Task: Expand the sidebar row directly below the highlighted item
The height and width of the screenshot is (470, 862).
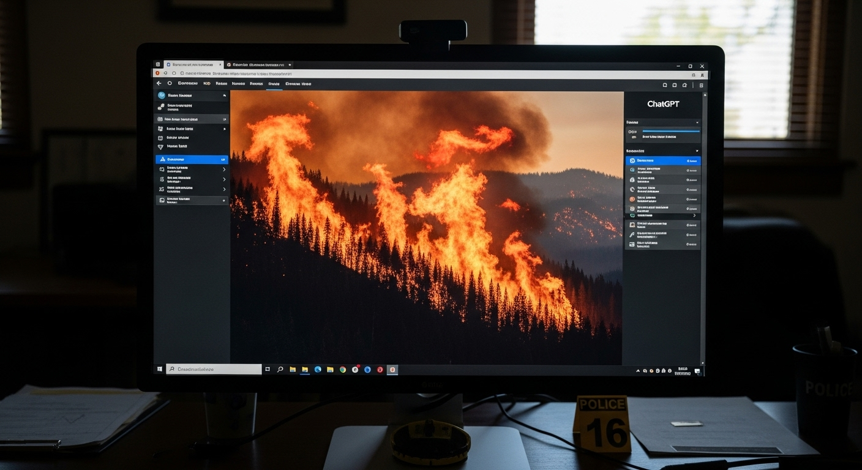Action: pyautogui.click(x=224, y=170)
